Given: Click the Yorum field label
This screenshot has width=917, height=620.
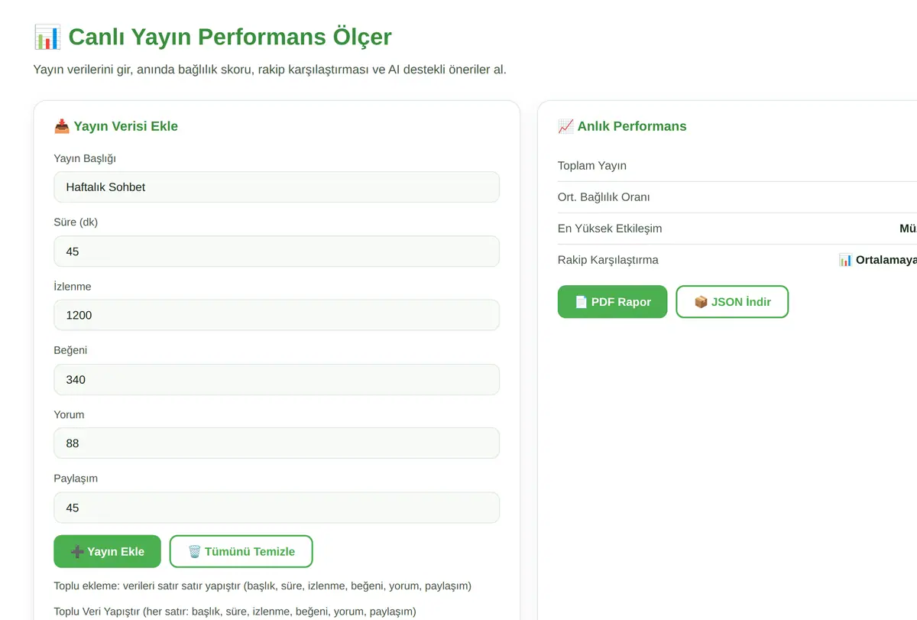Looking at the screenshot, I should (x=69, y=414).
